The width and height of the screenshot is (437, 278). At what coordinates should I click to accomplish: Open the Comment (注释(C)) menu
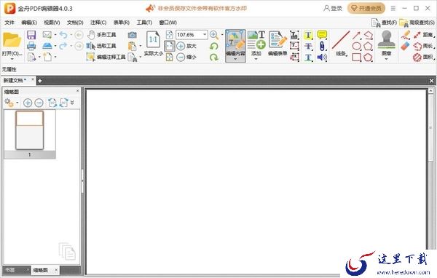click(98, 23)
